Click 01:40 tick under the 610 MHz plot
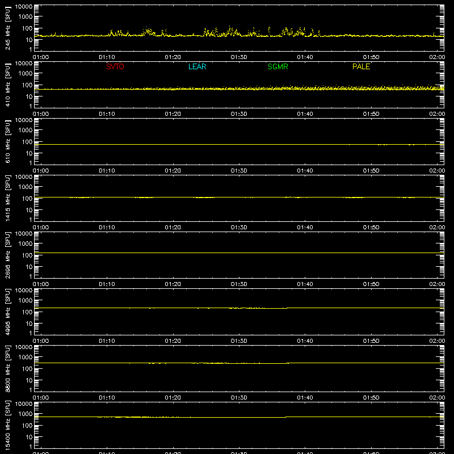454x454 pixels. pos(305,171)
